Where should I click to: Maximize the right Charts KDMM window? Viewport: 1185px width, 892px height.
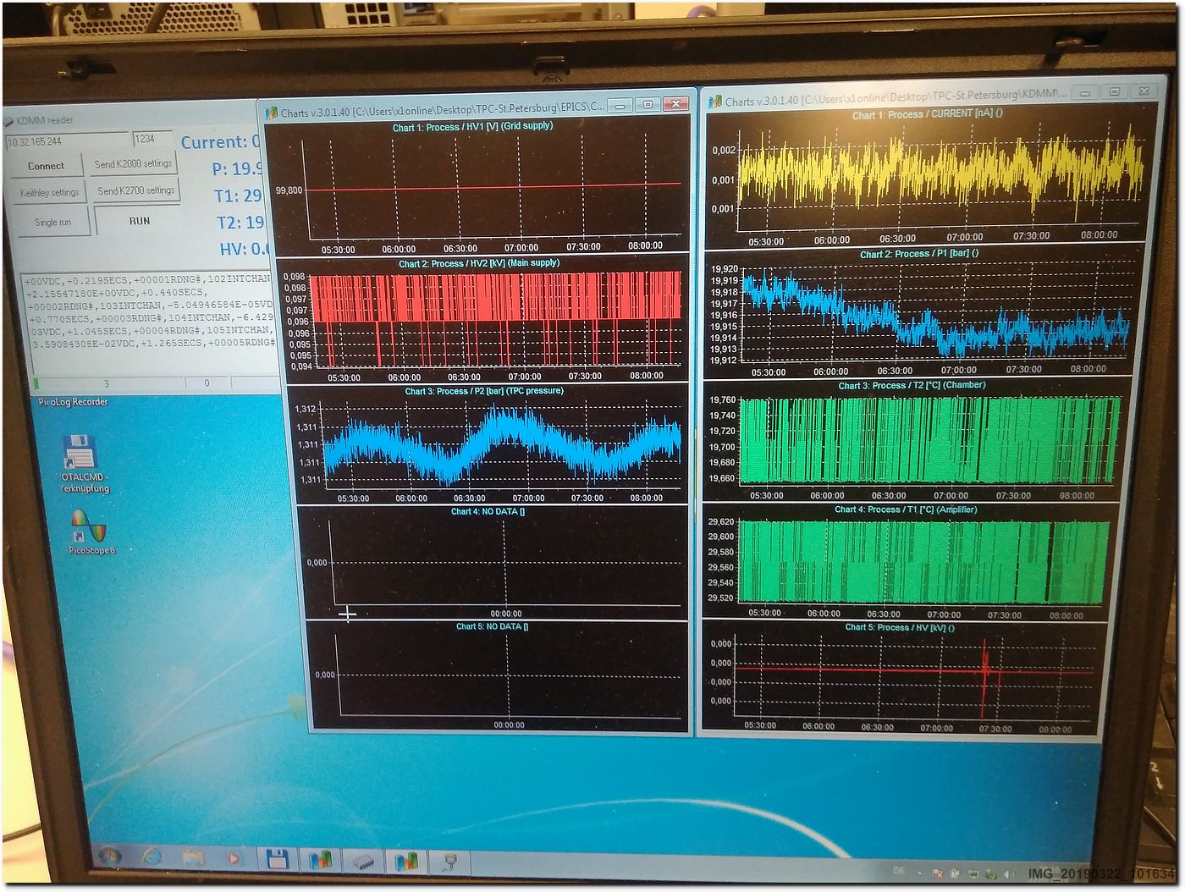pyautogui.click(x=1115, y=91)
